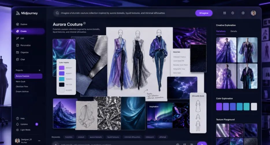Open the Personalize section
This screenshot has height=145, width=270.
(x=23, y=45)
